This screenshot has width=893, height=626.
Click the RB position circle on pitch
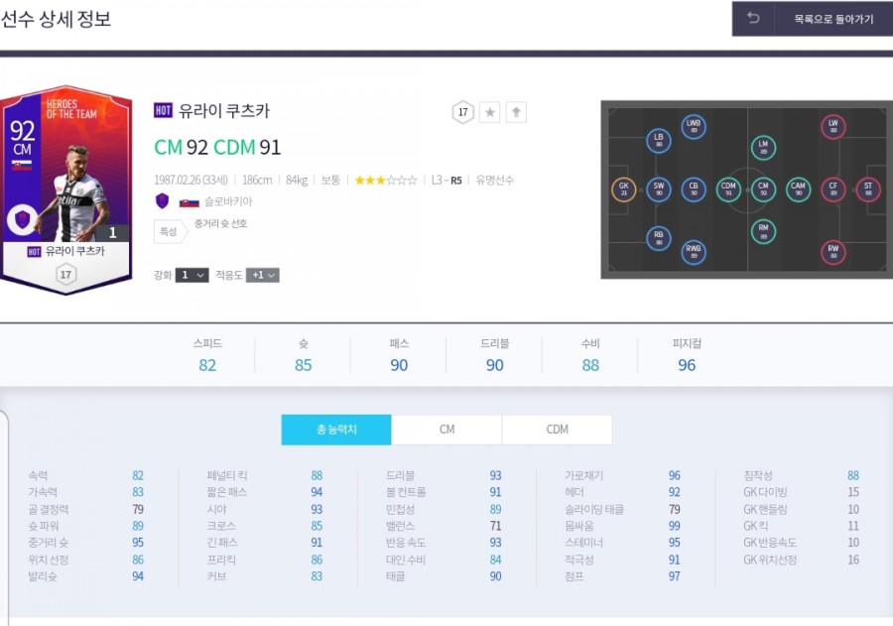coord(659,237)
